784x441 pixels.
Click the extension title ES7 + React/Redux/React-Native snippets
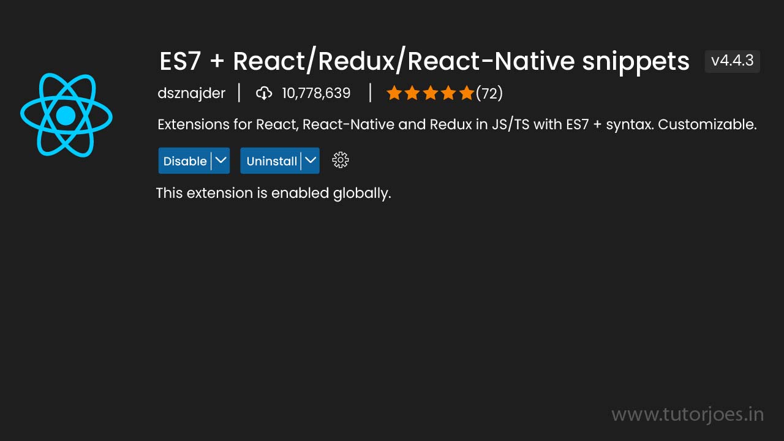424,61
